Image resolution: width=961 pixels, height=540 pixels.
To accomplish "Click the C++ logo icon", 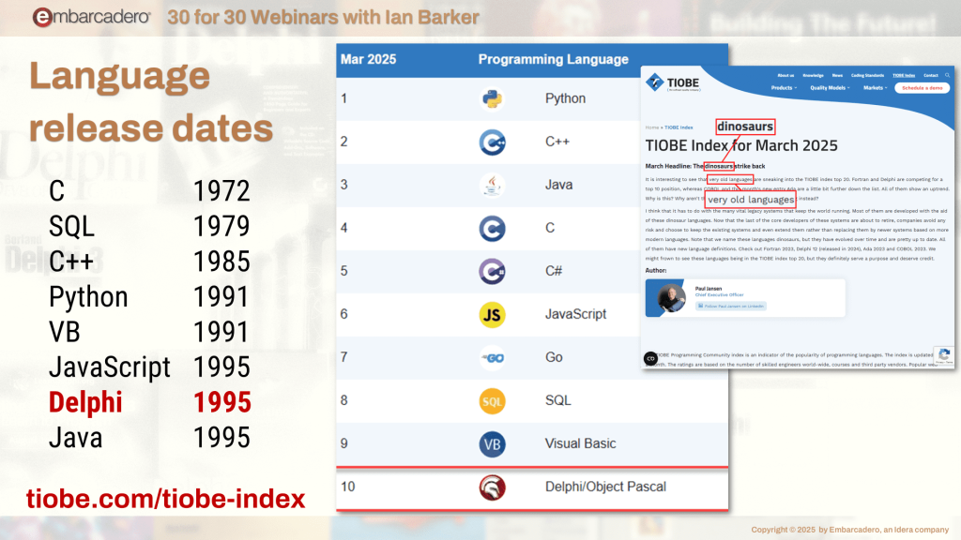I will point(492,142).
